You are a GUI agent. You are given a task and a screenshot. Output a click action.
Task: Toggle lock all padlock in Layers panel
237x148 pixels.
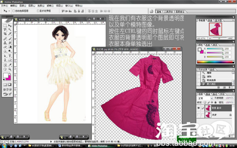point(215,102)
